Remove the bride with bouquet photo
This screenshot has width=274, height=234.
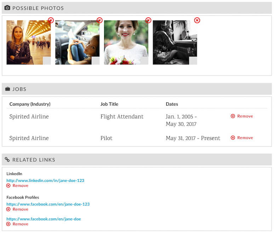[148, 20]
